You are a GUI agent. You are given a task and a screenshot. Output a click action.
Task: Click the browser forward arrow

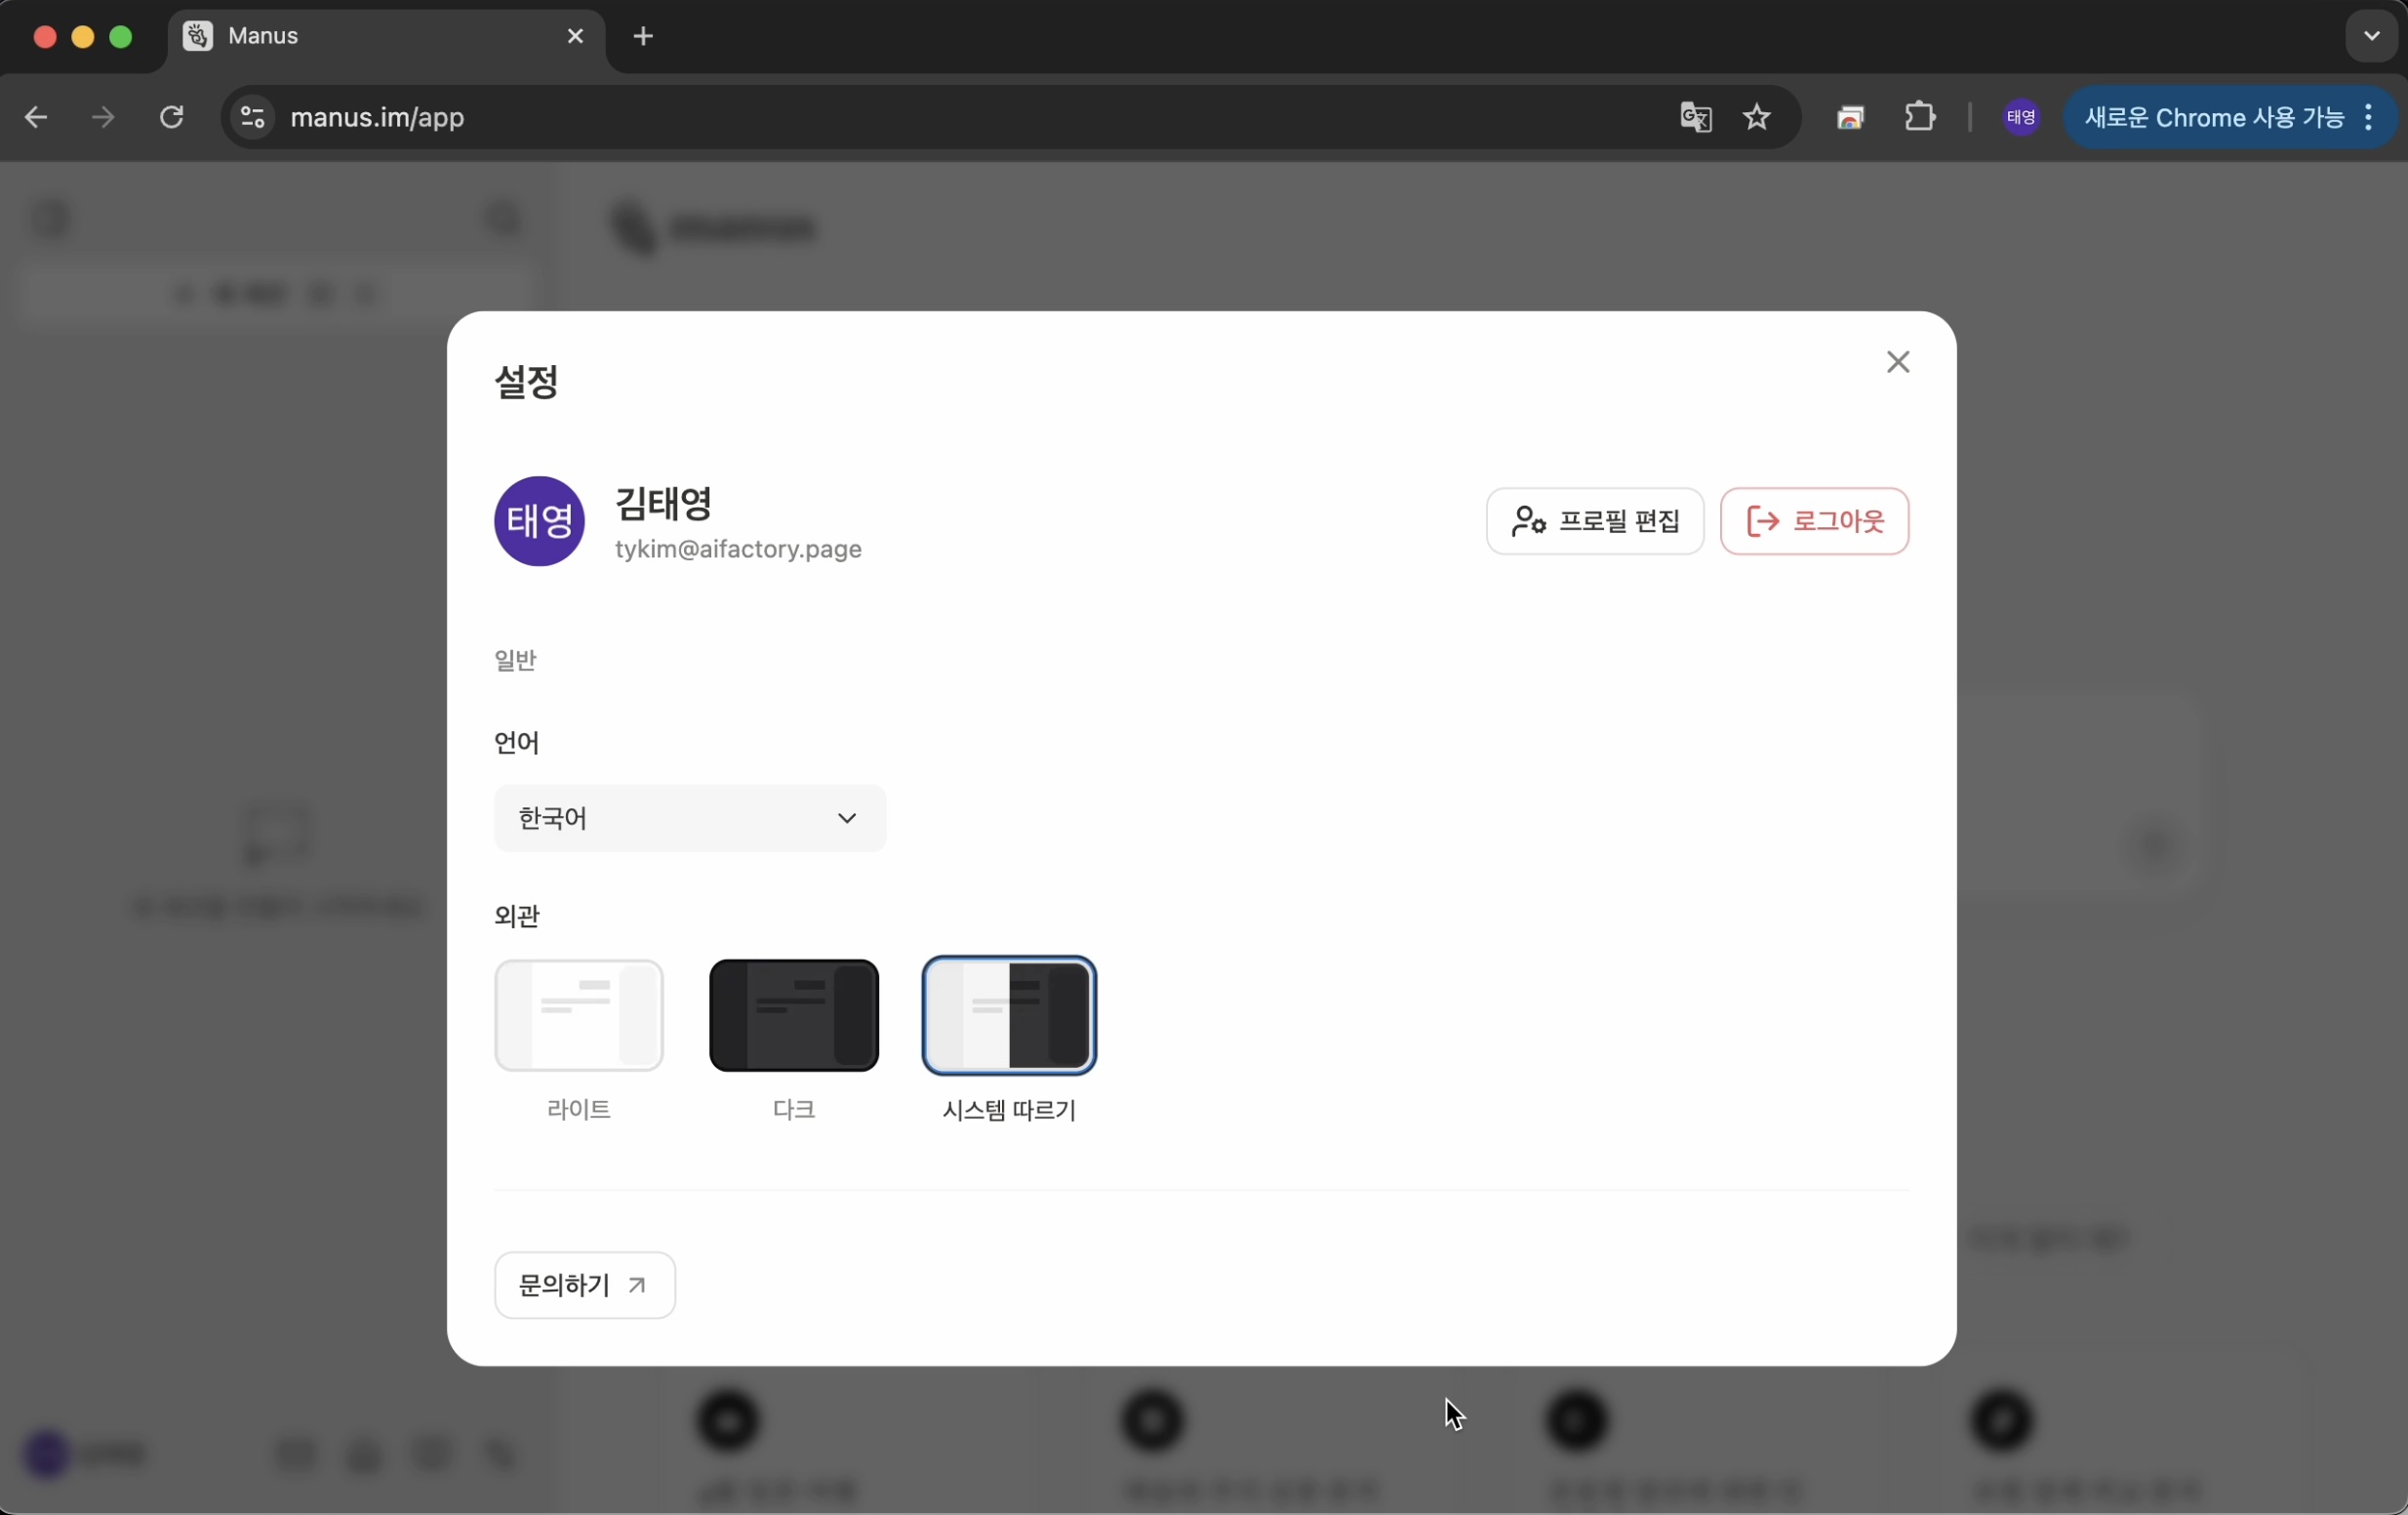point(103,118)
